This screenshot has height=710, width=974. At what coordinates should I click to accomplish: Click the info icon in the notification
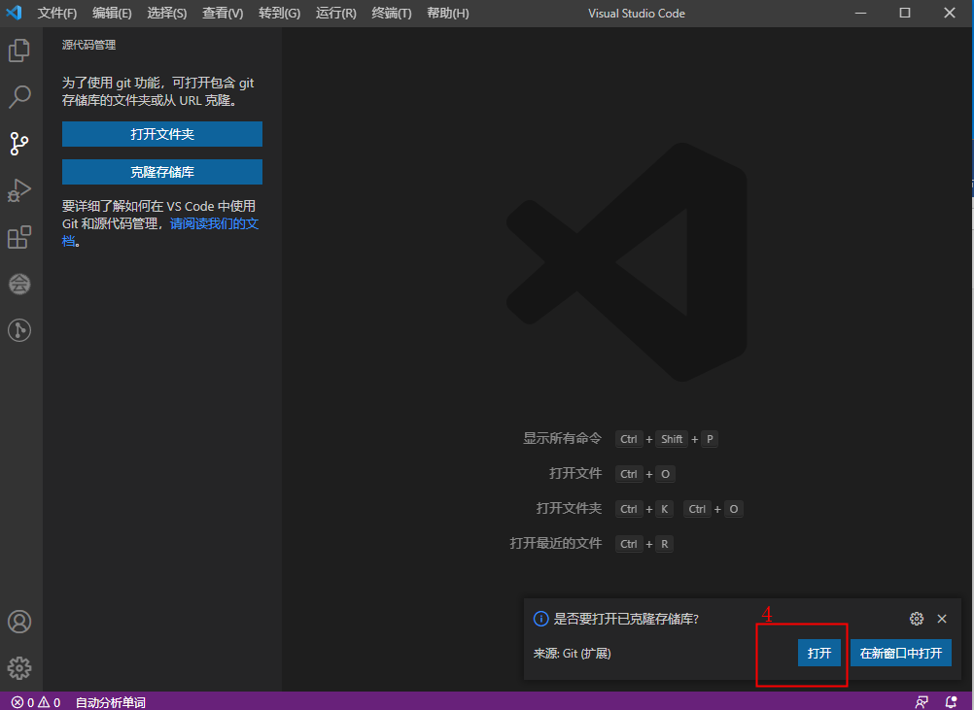click(x=541, y=619)
